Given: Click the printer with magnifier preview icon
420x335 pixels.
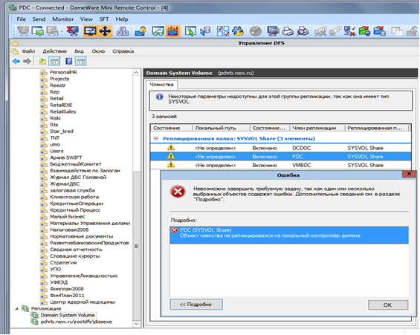Looking at the screenshot, I should pos(303,31).
